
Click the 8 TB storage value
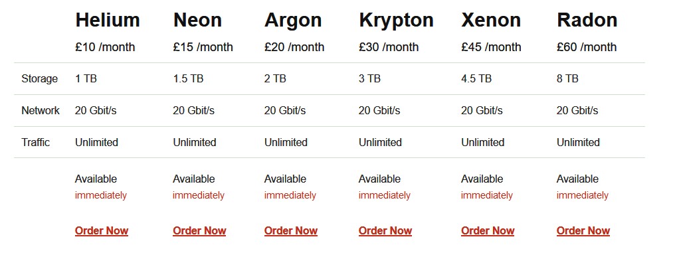pos(568,79)
